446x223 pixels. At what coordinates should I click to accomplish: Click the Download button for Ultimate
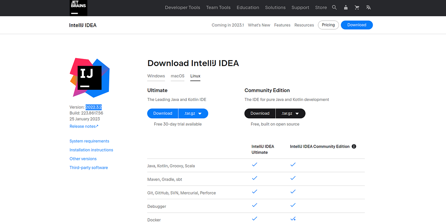[x=162, y=113]
